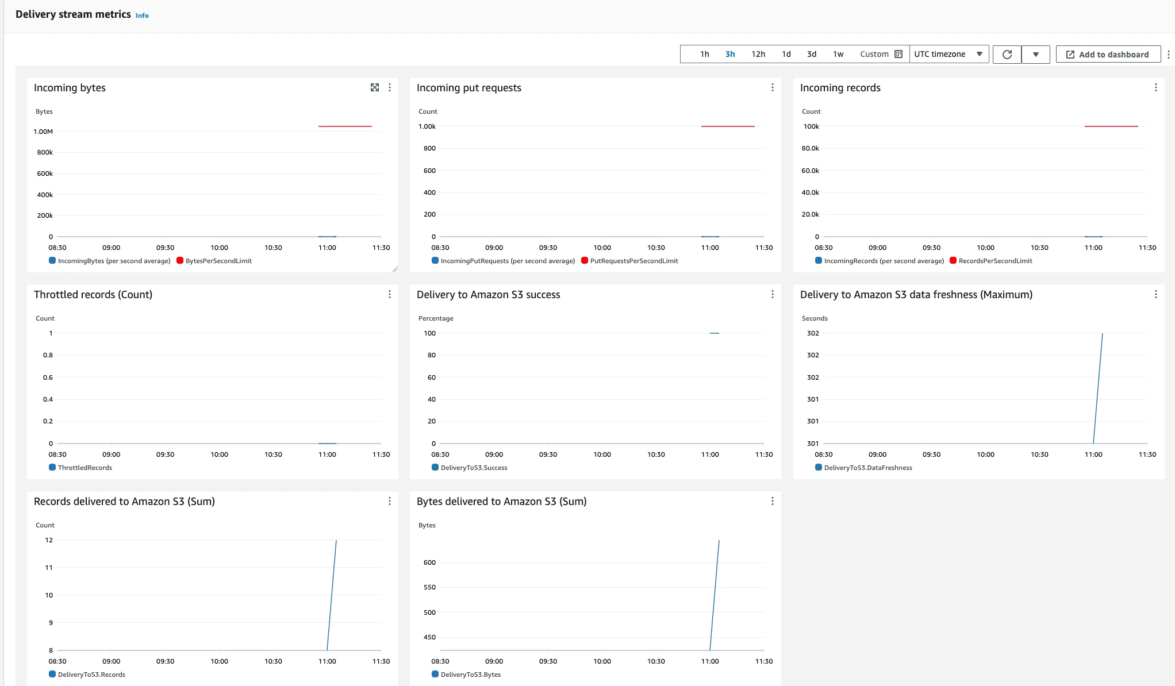Toggle the BytesPerSecondLimit legend swatch

pos(180,260)
